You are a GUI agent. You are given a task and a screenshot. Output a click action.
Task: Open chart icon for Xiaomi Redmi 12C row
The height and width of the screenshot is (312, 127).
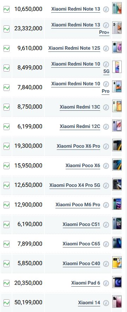click(x=7, y=127)
